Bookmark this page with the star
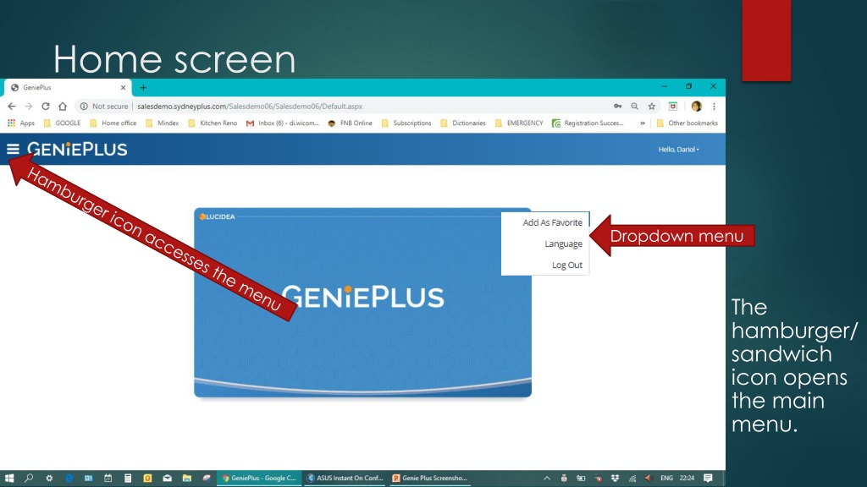Screen dimensions: 867x487 coord(652,106)
